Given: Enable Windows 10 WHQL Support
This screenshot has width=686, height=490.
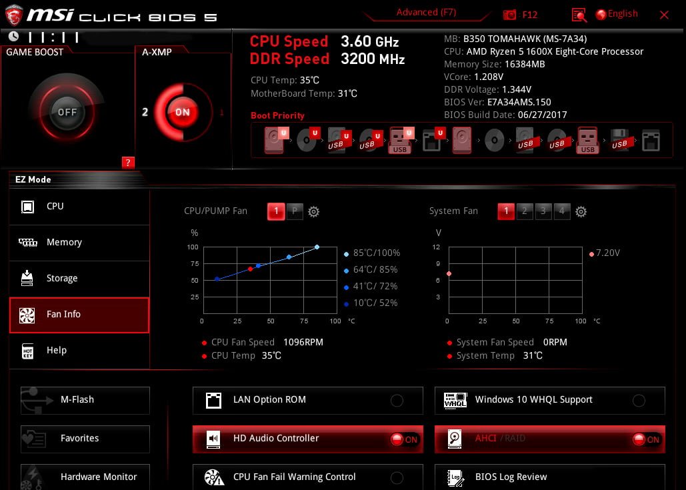Looking at the screenshot, I should click(639, 401).
